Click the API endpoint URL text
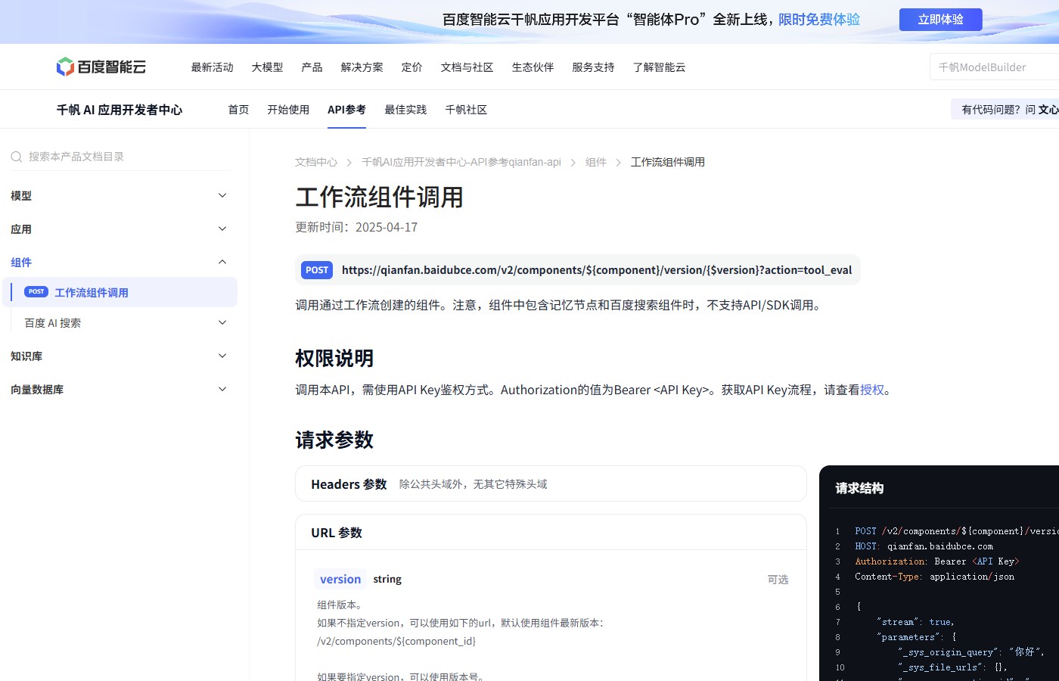Image resolution: width=1059 pixels, height=681 pixels. point(597,270)
